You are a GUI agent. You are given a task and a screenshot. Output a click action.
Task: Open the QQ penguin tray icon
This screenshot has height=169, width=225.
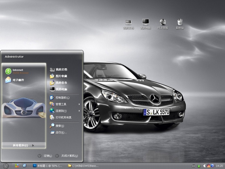pyautogui.click(x=208, y=166)
